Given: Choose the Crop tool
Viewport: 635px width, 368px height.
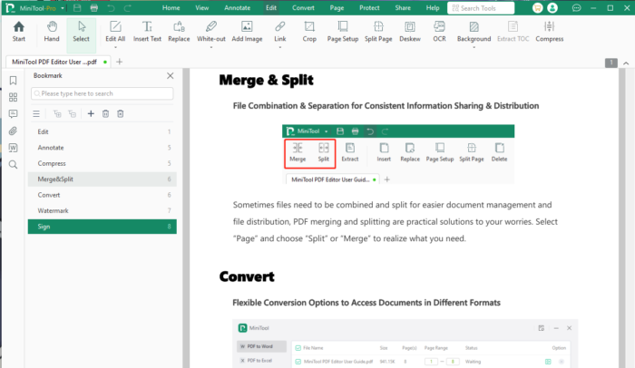Looking at the screenshot, I should [x=310, y=31].
